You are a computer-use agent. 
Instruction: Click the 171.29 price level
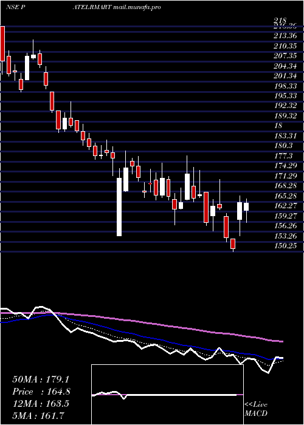285,176
